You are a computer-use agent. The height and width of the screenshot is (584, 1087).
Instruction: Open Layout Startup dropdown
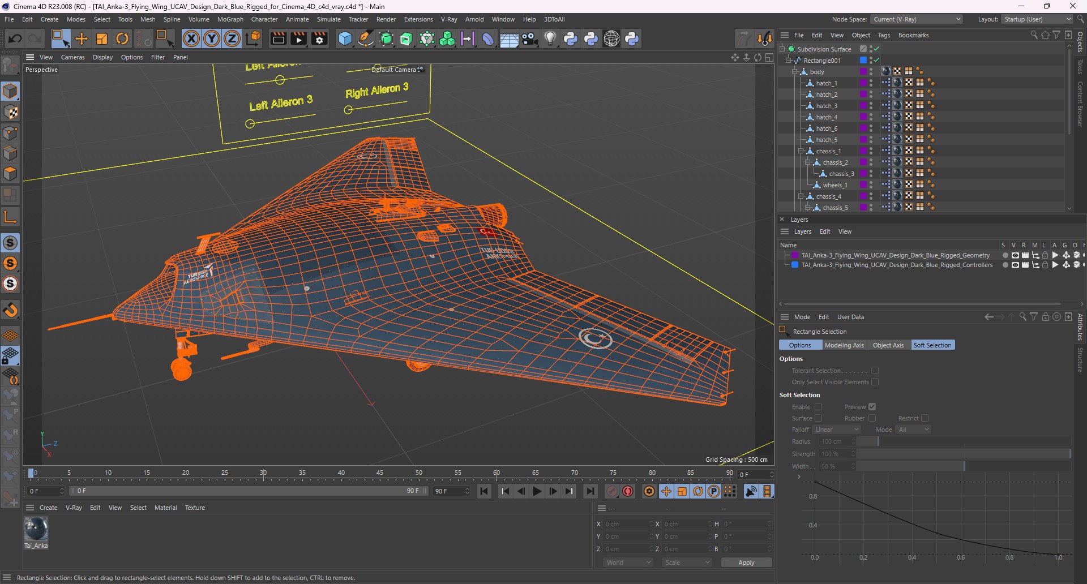[x=1037, y=19]
